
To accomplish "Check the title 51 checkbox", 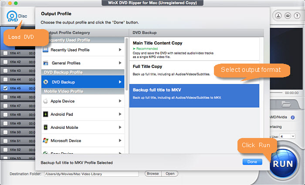I will (5, 141).
